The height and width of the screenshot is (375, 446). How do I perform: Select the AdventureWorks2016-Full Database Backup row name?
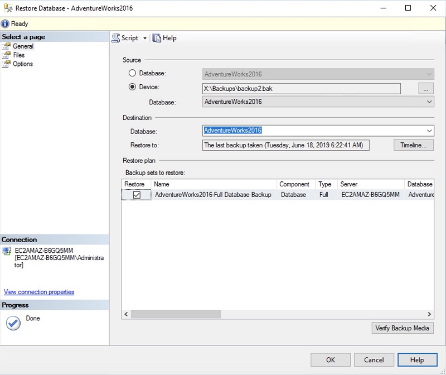point(213,195)
